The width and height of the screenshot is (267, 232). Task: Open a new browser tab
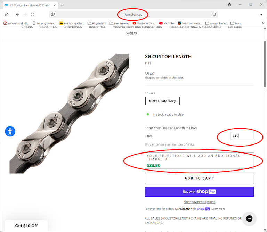tap(62, 5)
